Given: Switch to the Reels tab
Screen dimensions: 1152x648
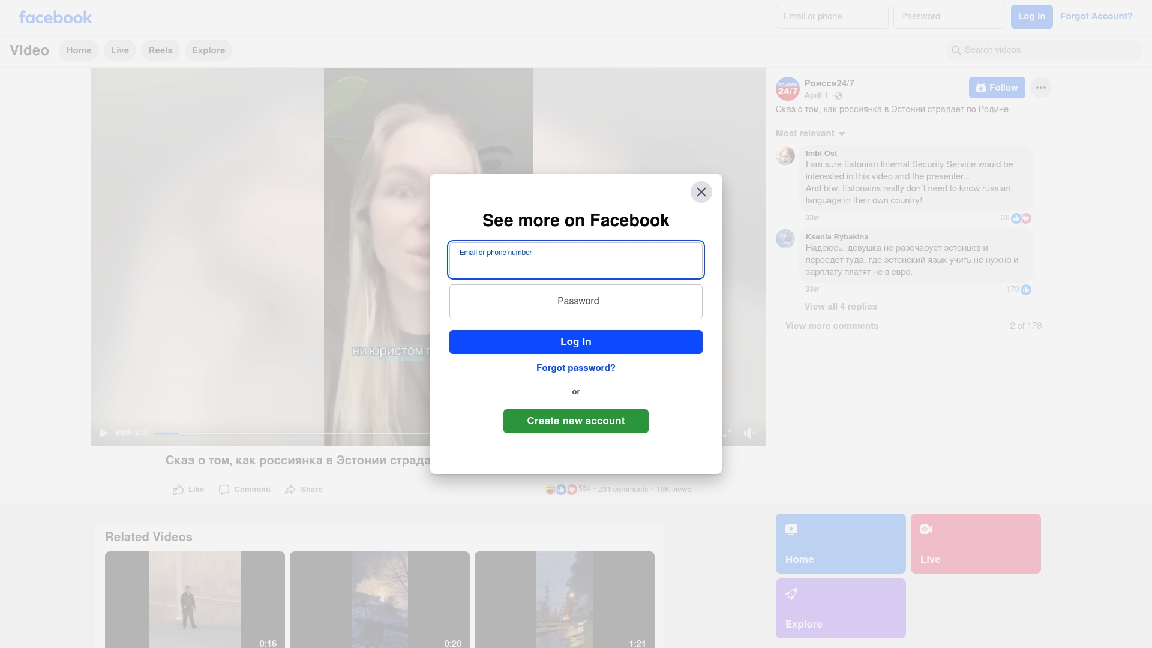Looking at the screenshot, I should [160, 50].
